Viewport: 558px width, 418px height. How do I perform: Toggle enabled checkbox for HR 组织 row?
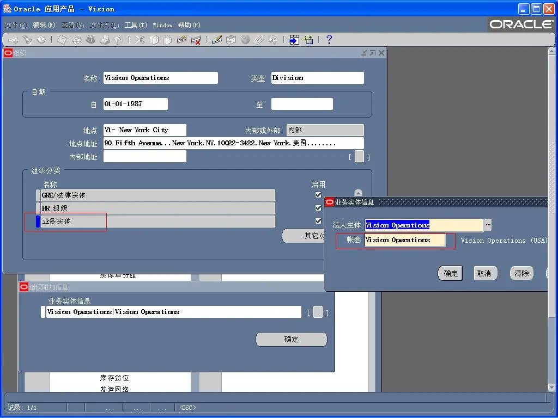coord(318,208)
